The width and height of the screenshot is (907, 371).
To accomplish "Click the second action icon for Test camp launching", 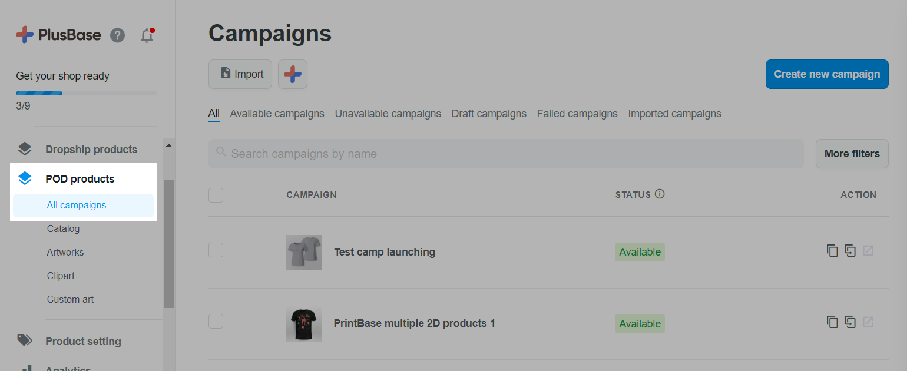I will (850, 251).
